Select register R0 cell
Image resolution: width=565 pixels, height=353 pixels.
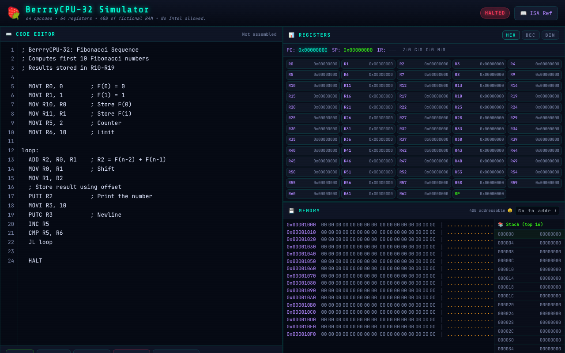313,64
